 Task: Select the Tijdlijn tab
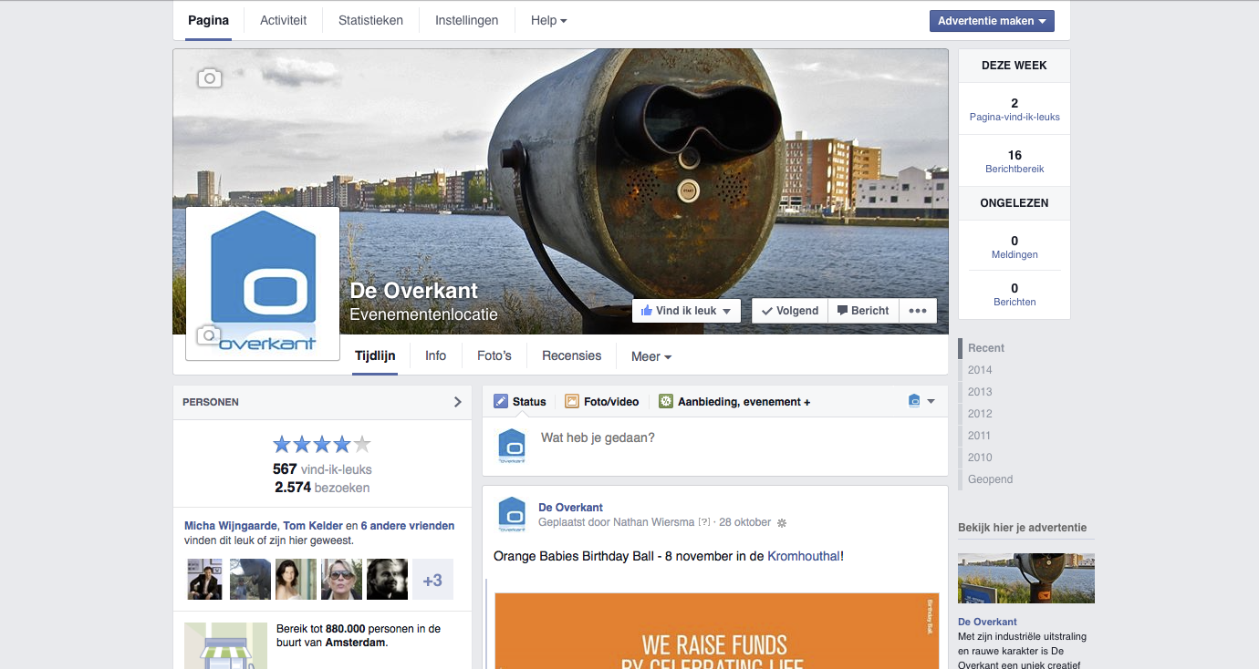[375, 355]
